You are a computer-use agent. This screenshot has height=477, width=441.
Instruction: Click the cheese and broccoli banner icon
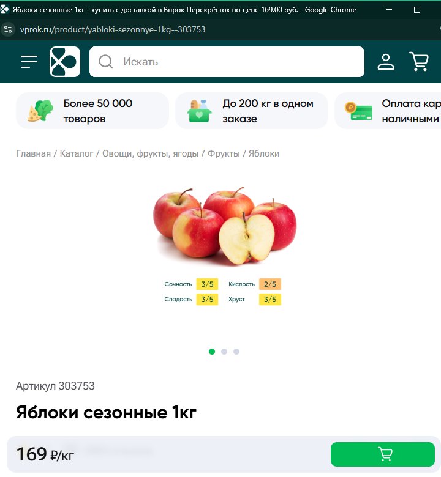tap(40, 111)
